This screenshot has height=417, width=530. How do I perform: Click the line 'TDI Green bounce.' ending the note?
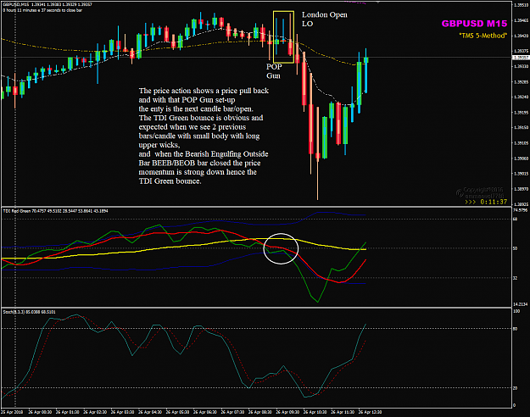click(x=170, y=181)
